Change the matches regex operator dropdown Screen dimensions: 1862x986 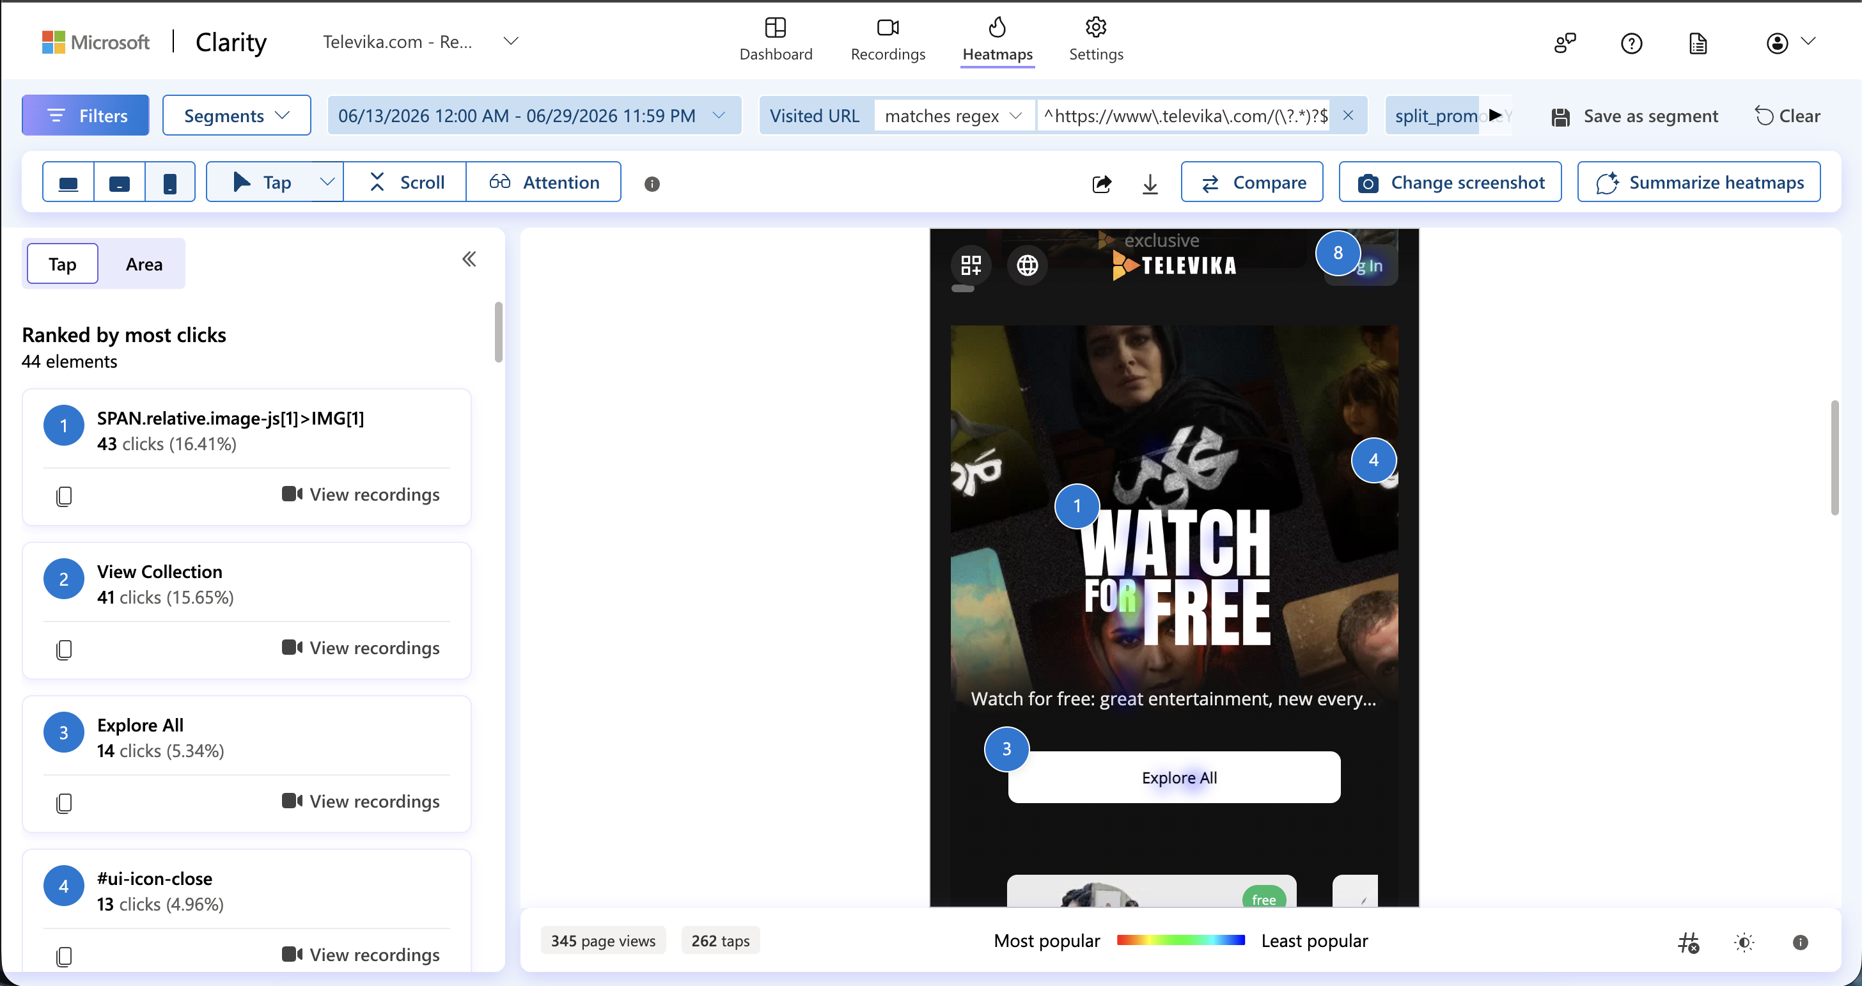(953, 116)
